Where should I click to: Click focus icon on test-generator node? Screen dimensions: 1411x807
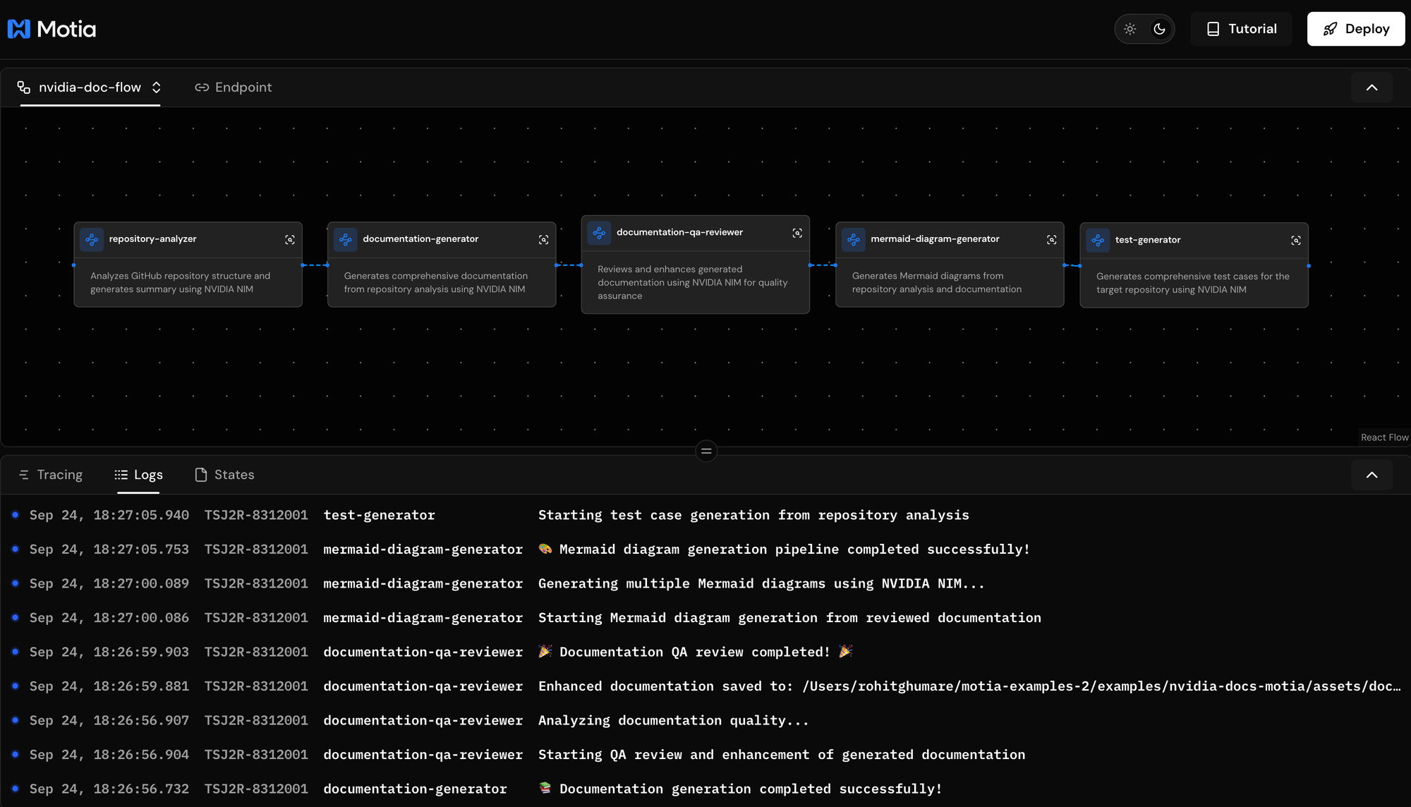pyautogui.click(x=1296, y=241)
